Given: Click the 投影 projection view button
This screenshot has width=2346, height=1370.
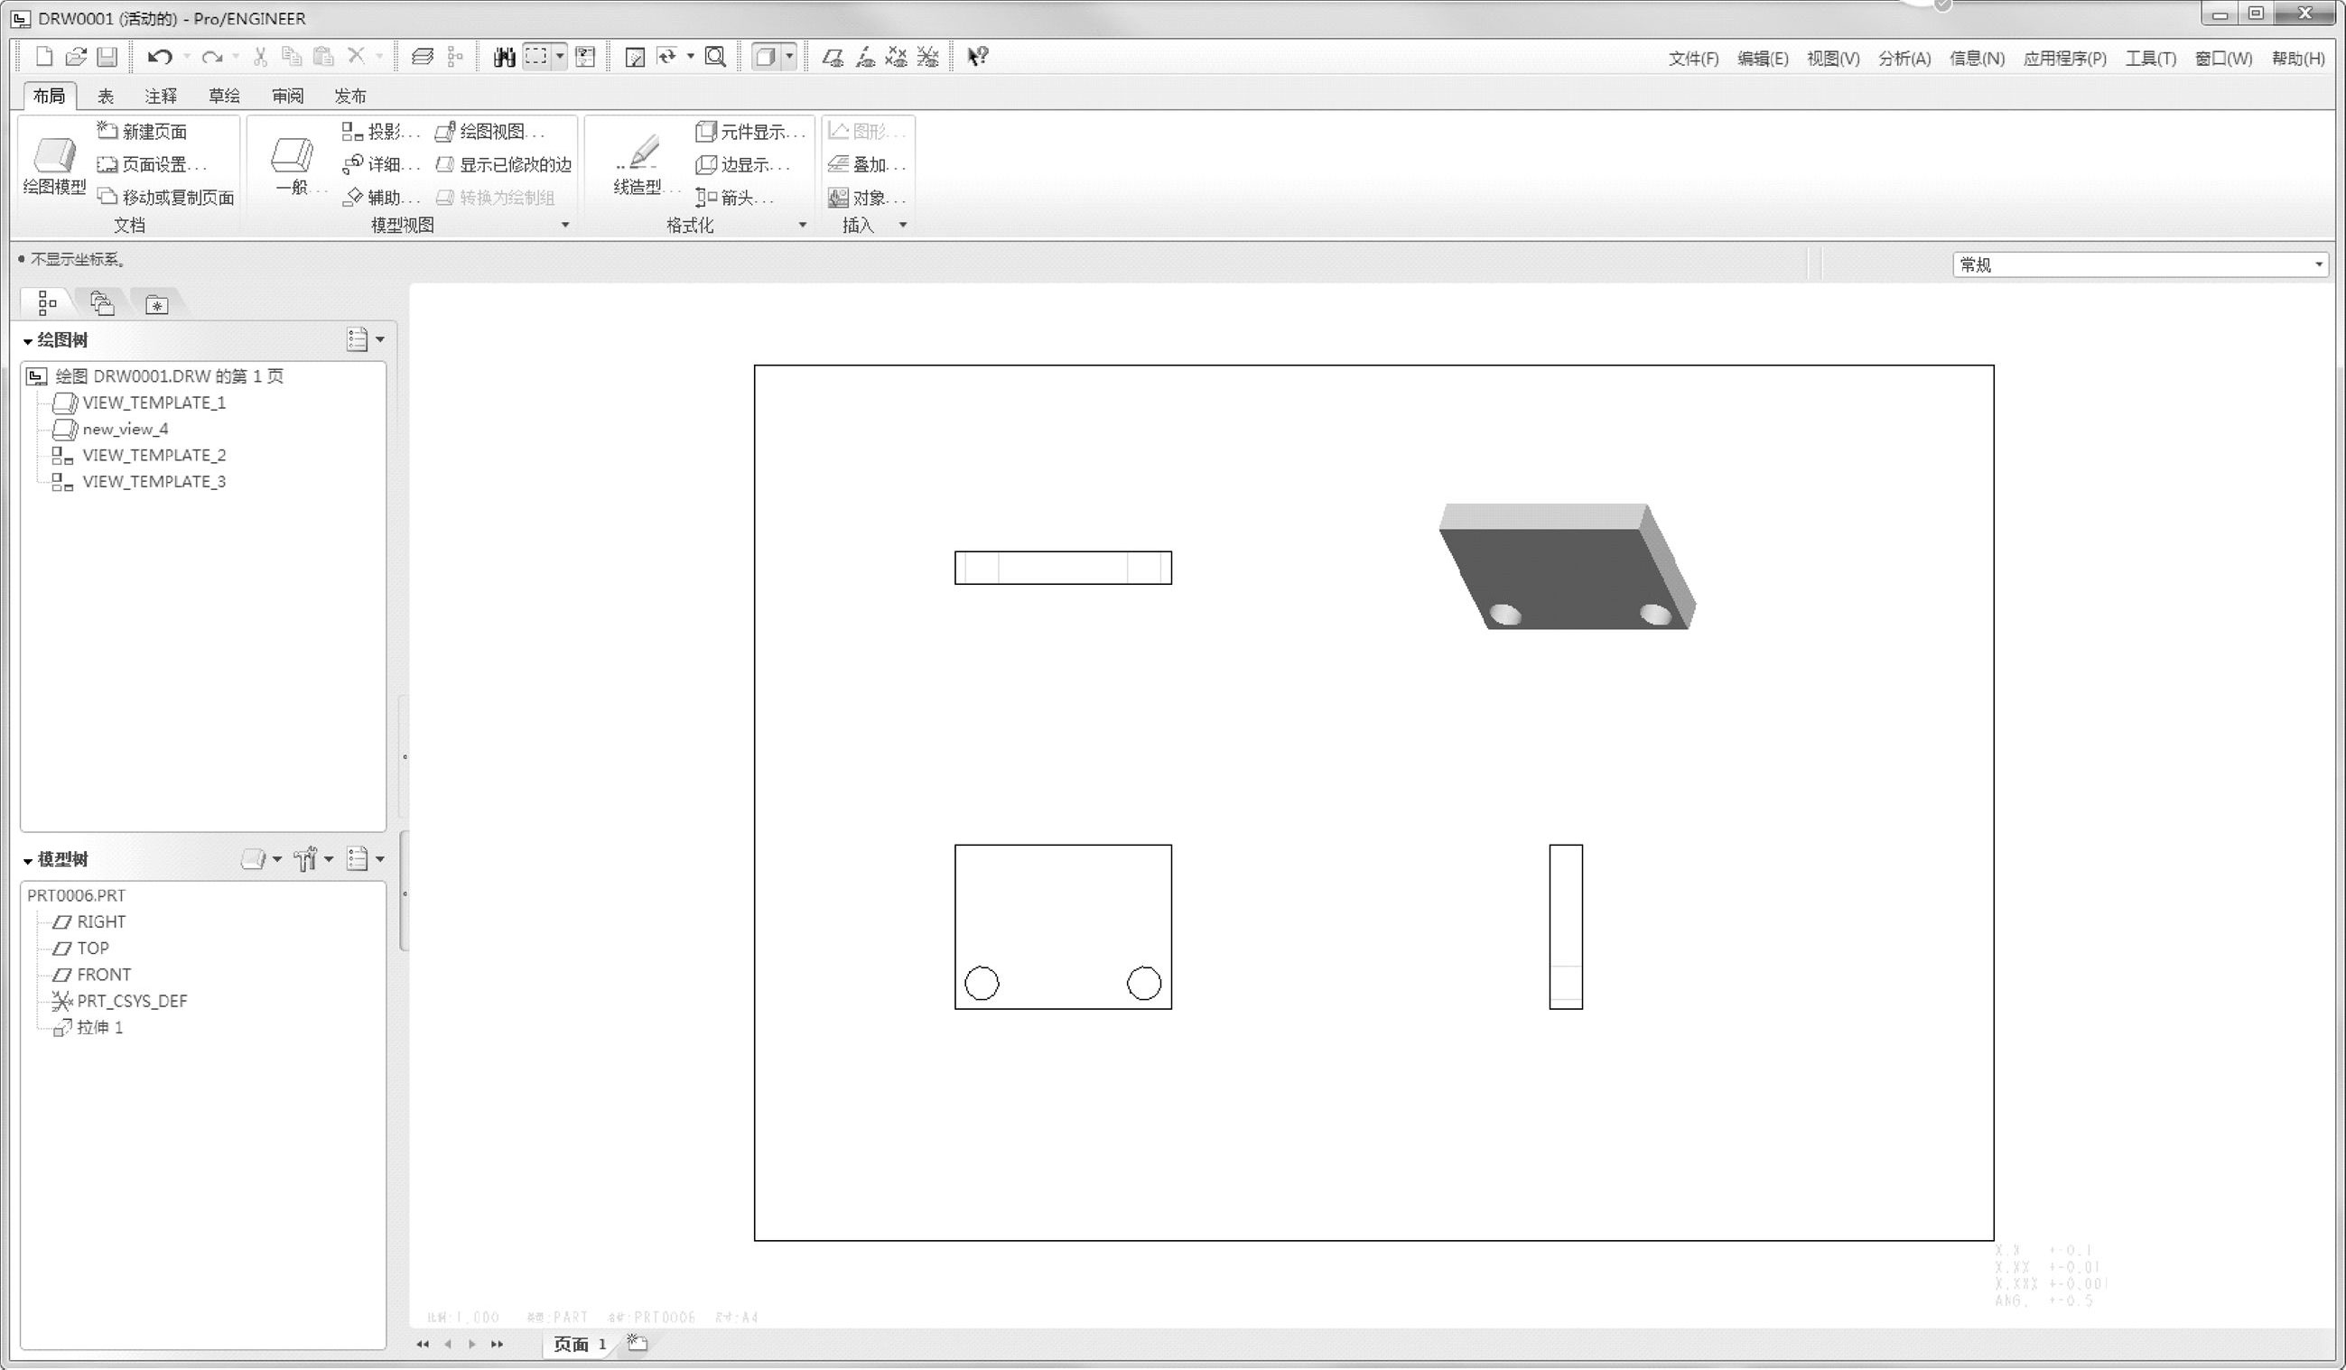Looking at the screenshot, I should [x=381, y=132].
